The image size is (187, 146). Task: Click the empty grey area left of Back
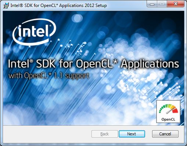click(47, 134)
